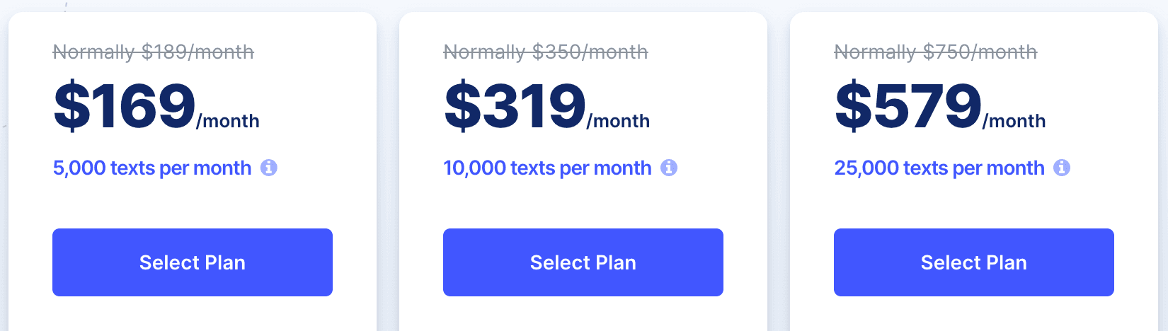The image size is (1168, 331).
Task: Choose the $319/month plan with Select Plan
Action: [583, 262]
